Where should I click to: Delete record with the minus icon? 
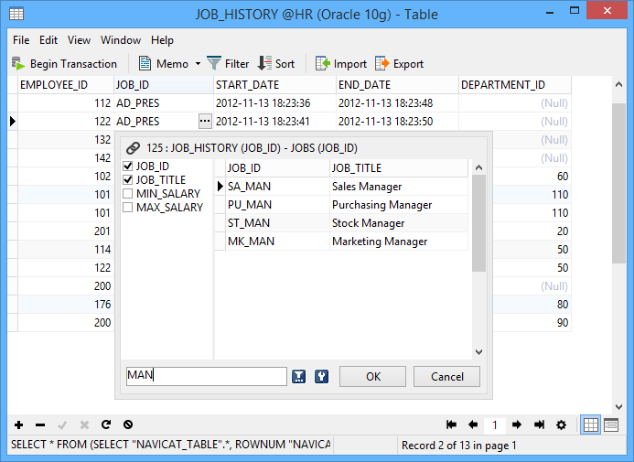40,424
